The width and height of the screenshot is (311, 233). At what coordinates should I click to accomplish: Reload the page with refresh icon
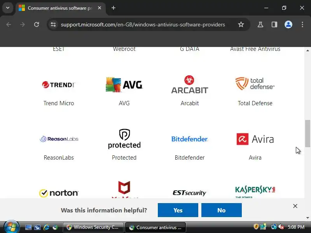pyautogui.click(x=37, y=24)
